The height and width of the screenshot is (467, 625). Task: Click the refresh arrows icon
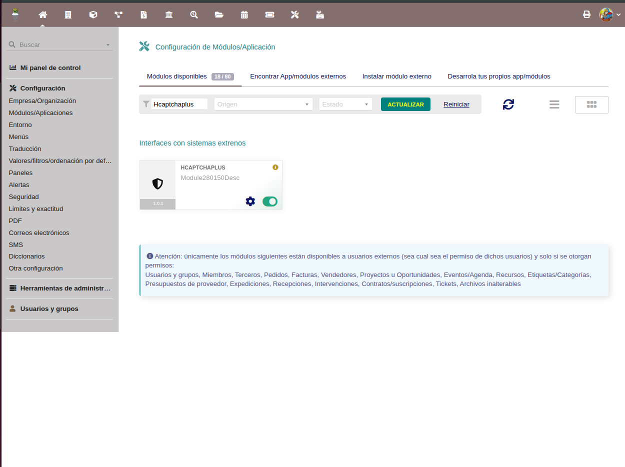tap(508, 104)
